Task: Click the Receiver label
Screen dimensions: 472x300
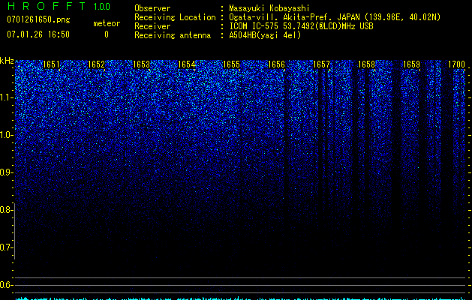Action: [x=152, y=26]
